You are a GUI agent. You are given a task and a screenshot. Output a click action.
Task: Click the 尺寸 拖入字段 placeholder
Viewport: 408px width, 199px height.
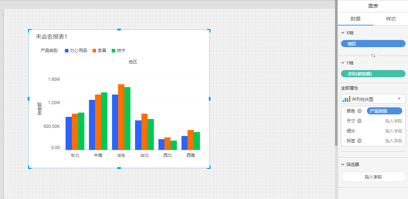pyautogui.click(x=394, y=121)
